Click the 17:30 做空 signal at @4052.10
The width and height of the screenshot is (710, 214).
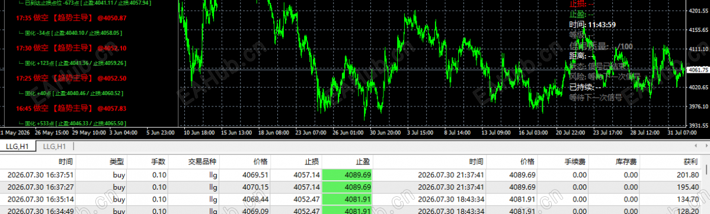pyautogui.click(x=71, y=48)
